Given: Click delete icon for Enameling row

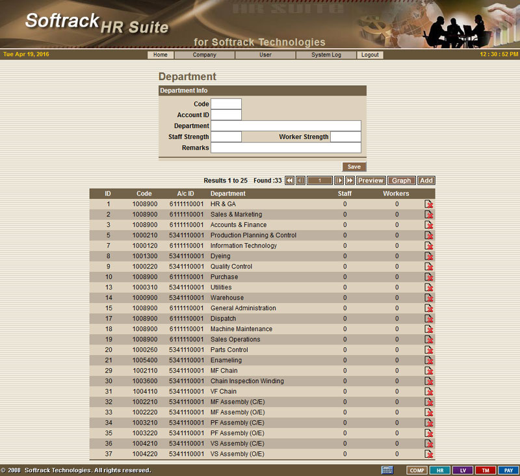Looking at the screenshot, I should 429,360.
